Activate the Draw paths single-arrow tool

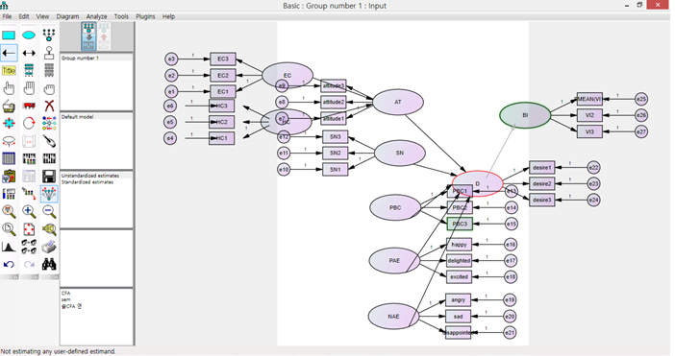click(x=9, y=53)
